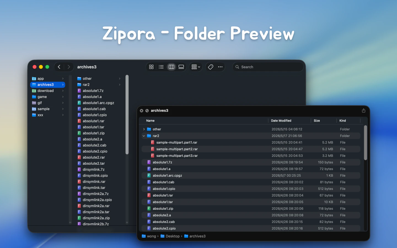397x248 pixels.
Task: Expand the 'other' folder in preview list
Action: pyautogui.click(x=144, y=129)
